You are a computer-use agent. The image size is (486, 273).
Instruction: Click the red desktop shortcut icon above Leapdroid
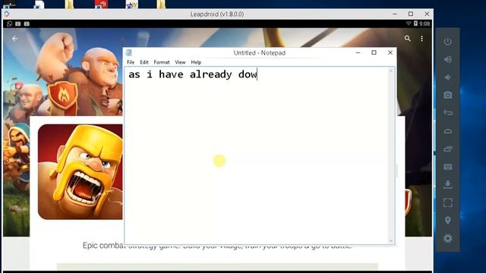tap(102, 4)
